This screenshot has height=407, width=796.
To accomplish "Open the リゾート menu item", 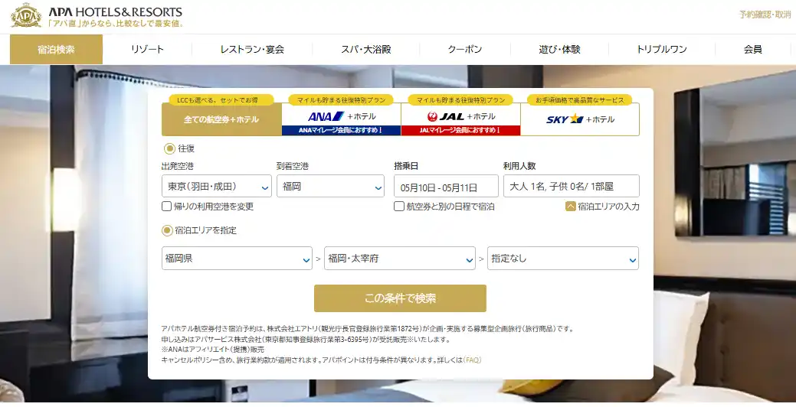I will click(147, 50).
